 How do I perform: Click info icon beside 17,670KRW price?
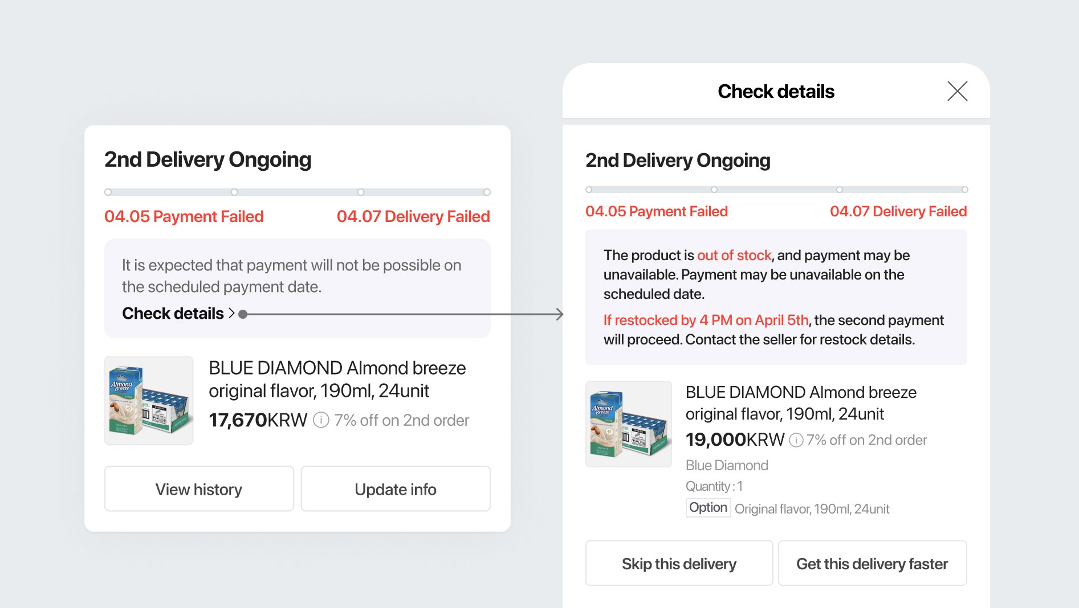point(321,420)
